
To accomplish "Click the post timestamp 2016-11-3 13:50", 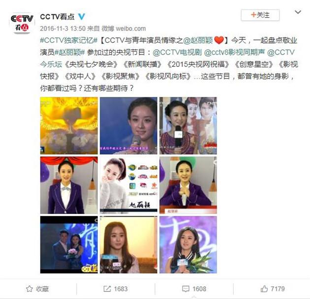I will 62,29.
